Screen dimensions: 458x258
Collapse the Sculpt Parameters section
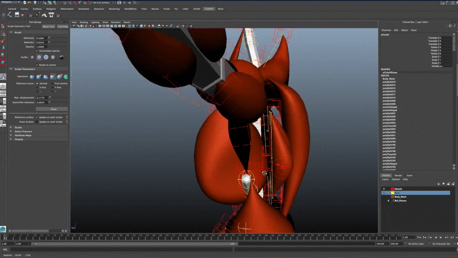pos(11,69)
